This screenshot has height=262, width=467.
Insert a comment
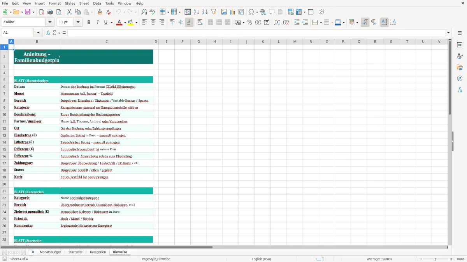click(x=272, y=12)
